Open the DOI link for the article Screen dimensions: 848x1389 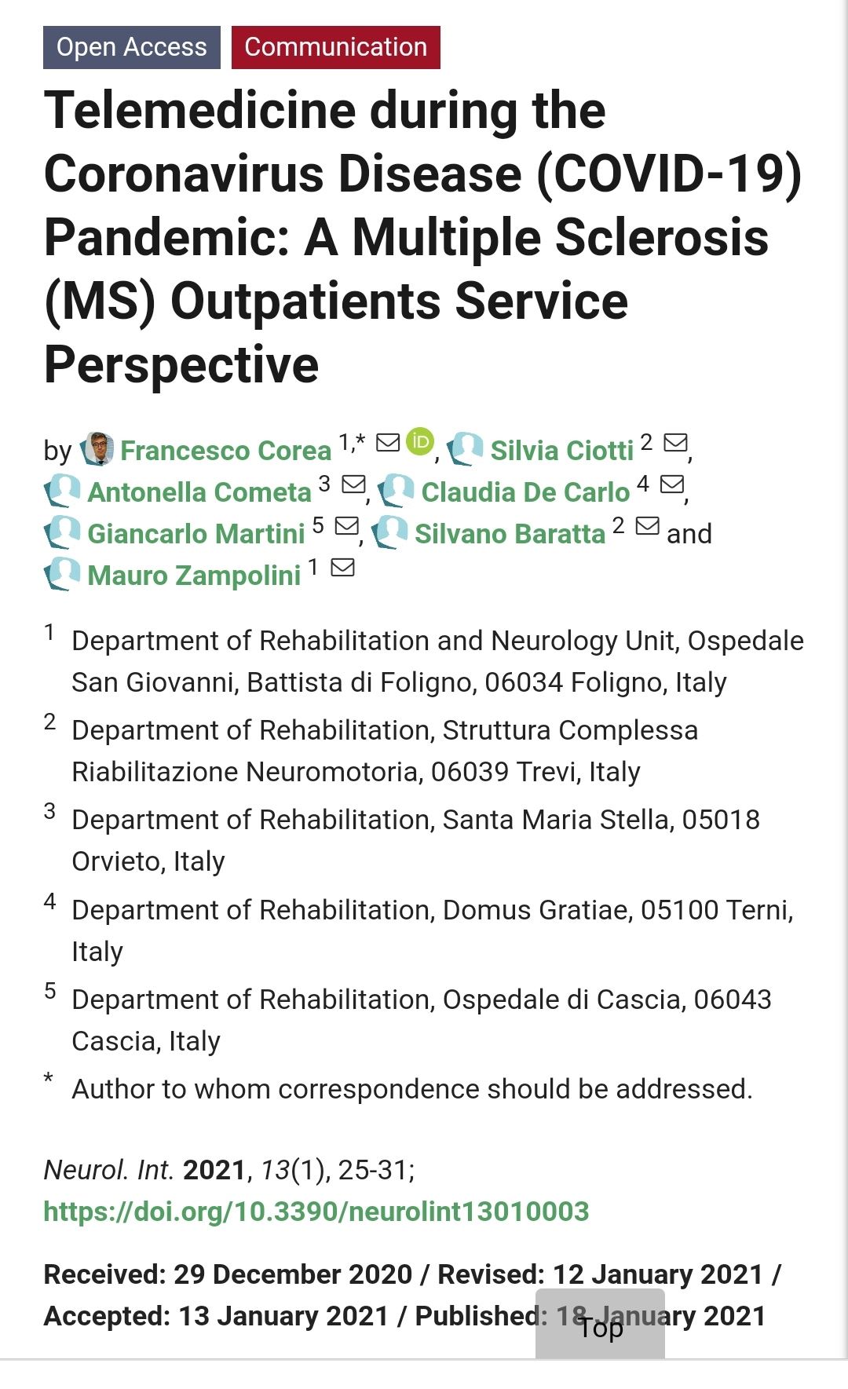[316, 1212]
